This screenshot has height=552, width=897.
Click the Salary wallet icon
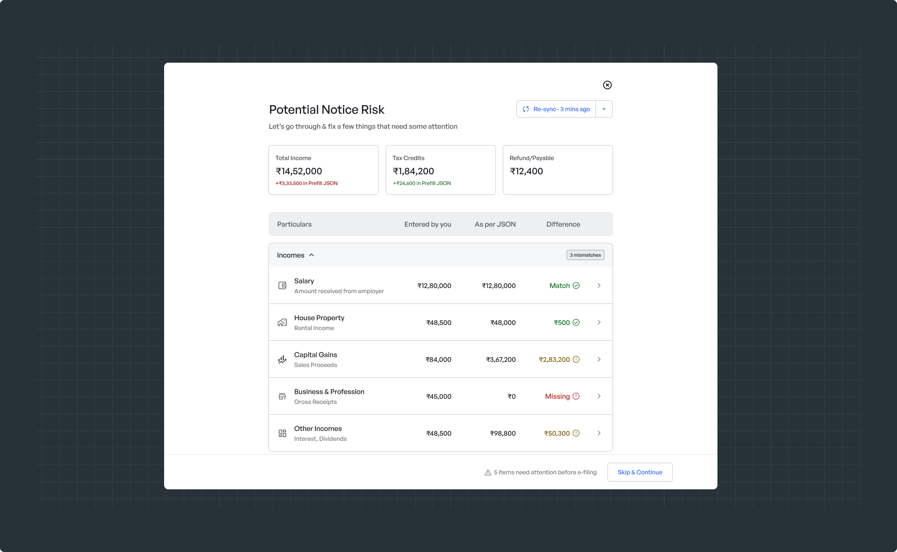pyautogui.click(x=282, y=285)
